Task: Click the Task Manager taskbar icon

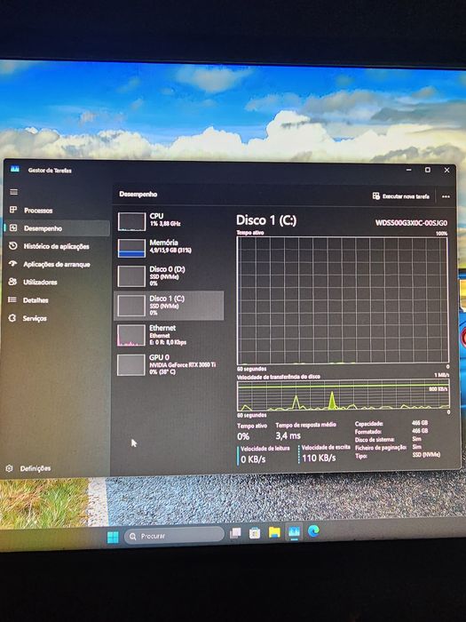Action: [x=294, y=531]
